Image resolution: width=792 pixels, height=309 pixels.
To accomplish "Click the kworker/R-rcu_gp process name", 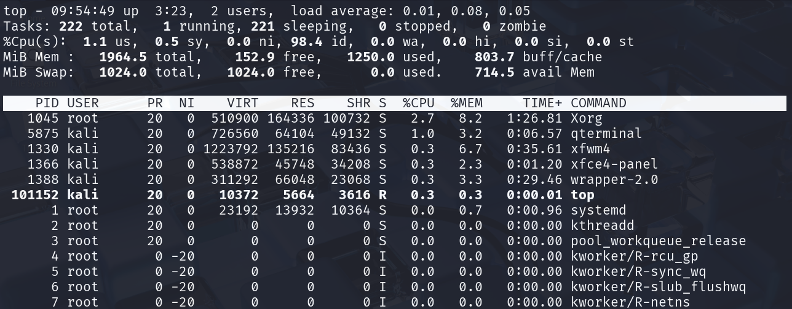I will 634,256.
